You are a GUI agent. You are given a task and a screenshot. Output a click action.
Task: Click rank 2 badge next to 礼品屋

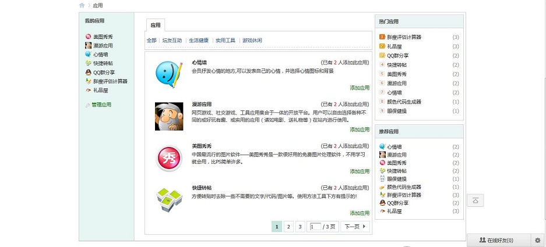(x=382, y=46)
